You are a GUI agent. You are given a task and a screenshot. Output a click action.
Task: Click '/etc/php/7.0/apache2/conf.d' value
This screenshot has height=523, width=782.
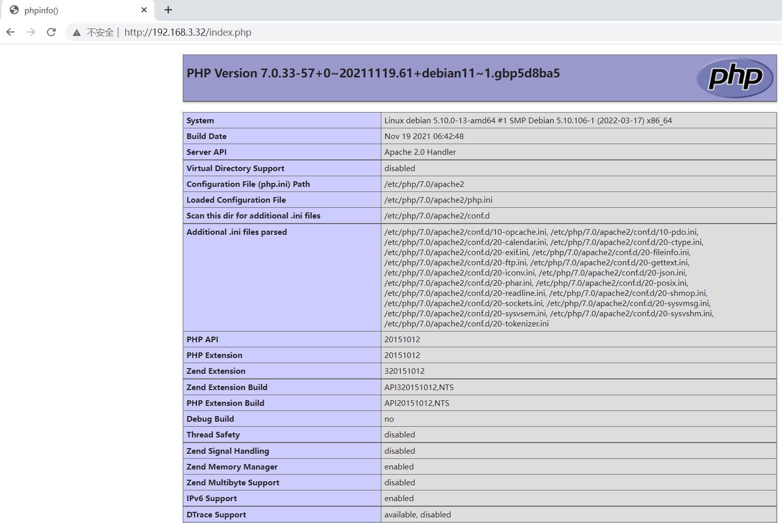coord(437,216)
